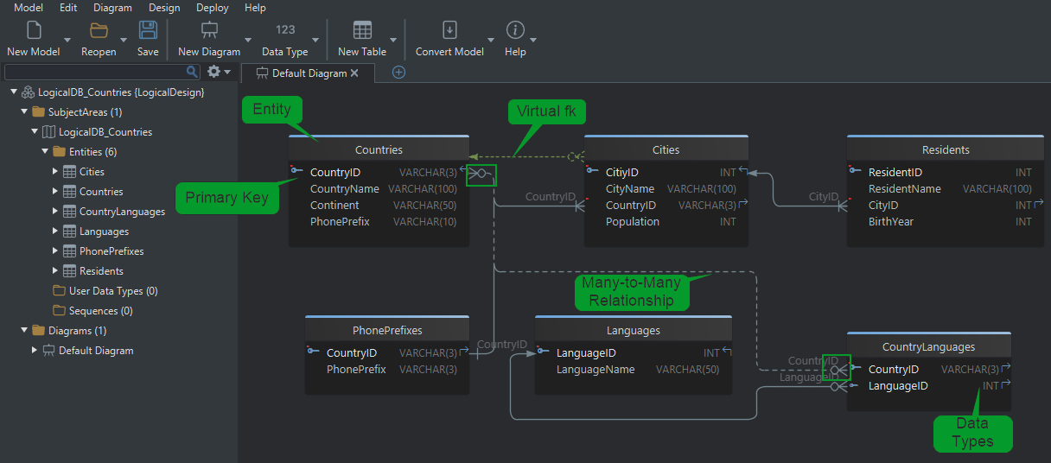Collapse the LogicalDB_Countries {LogicalDesign} root node

coord(14,92)
